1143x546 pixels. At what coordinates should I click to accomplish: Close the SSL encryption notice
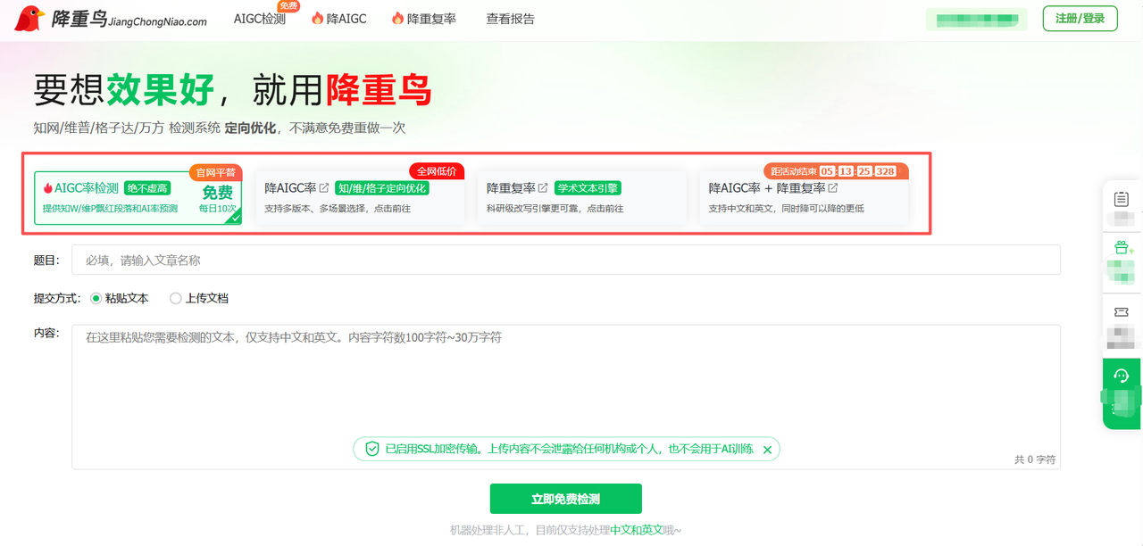click(767, 450)
